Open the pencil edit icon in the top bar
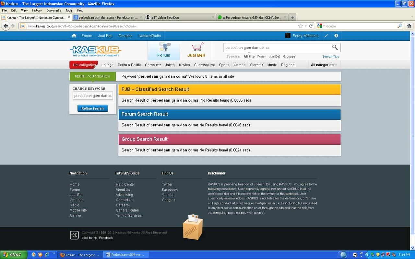Screen dimensions: 415x259 [326, 36]
